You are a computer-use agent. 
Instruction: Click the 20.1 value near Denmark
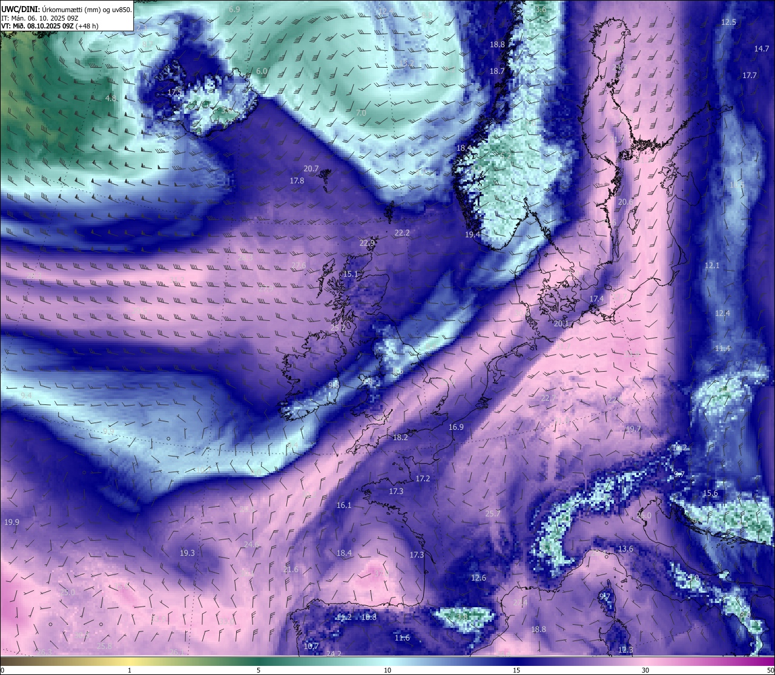pos(561,323)
